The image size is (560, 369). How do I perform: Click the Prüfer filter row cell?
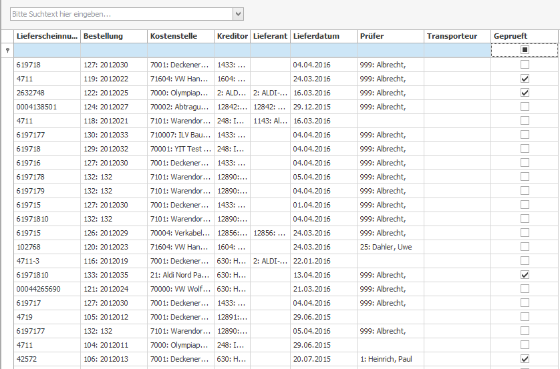tap(390, 50)
